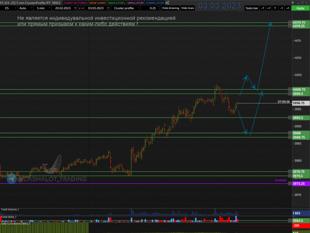
Task: Toggle the T text button
Action: click(275, 8)
